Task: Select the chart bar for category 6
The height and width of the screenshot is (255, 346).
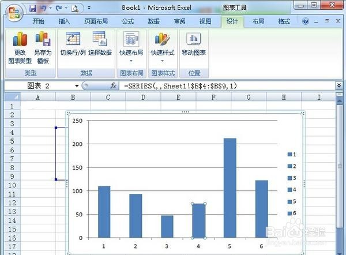Action: point(262,209)
